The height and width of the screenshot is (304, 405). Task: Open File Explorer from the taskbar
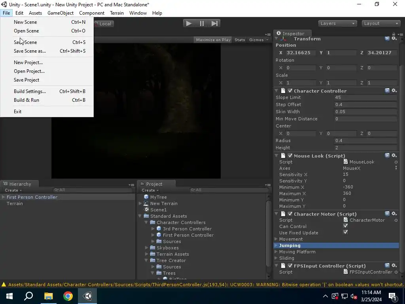point(48,296)
